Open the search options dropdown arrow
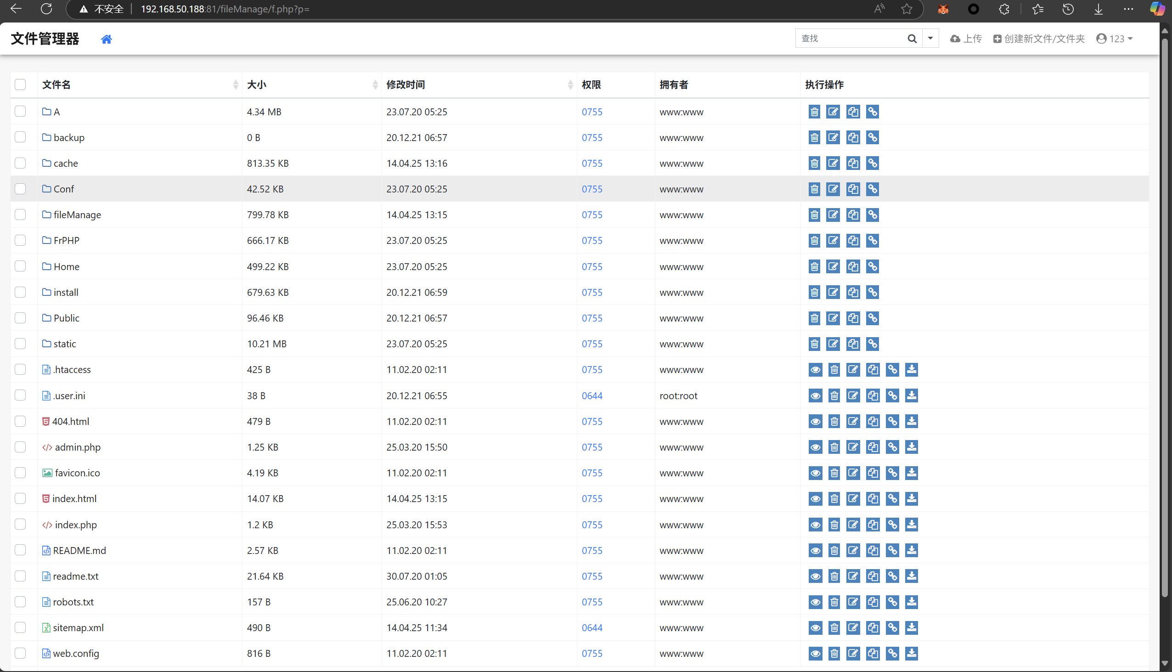 coord(930,38)
